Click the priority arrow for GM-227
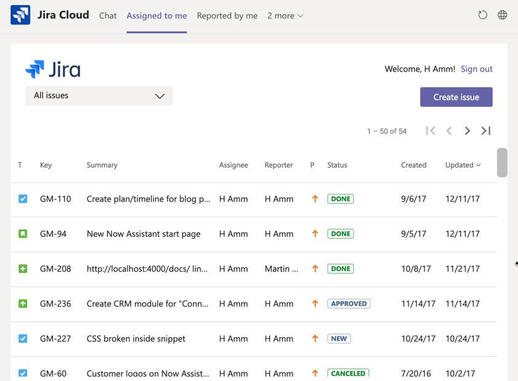Viewport: 518px width, 381px height. click(315, 339)
